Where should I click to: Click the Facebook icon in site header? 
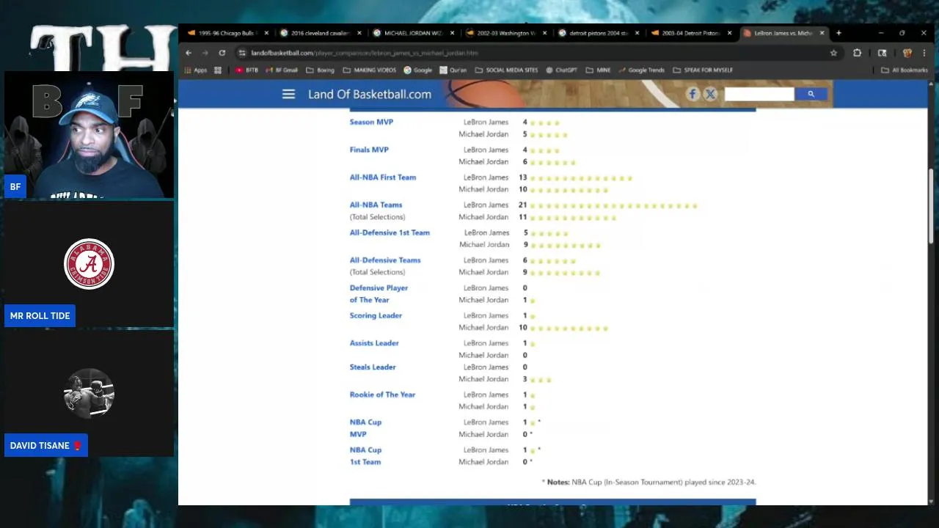pos(693,94)
